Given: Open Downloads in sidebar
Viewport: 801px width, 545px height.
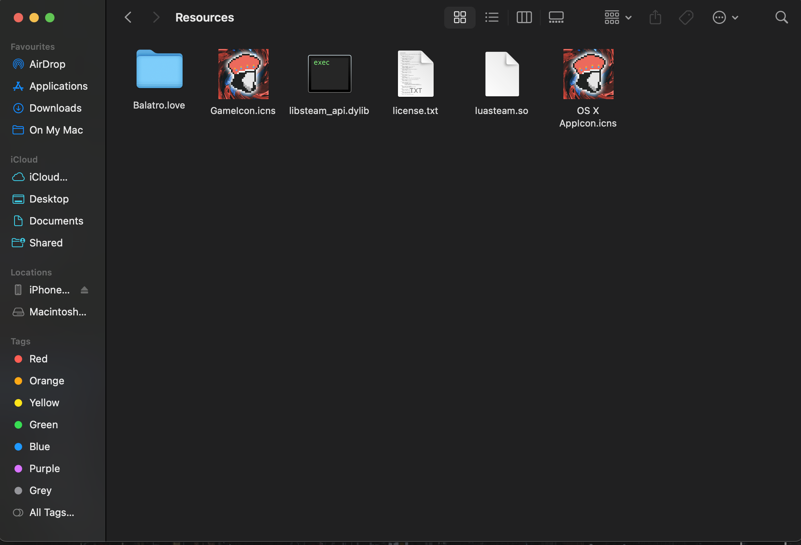Looking at the screenshot, I should pyautogui.click(x=55, y=108).
